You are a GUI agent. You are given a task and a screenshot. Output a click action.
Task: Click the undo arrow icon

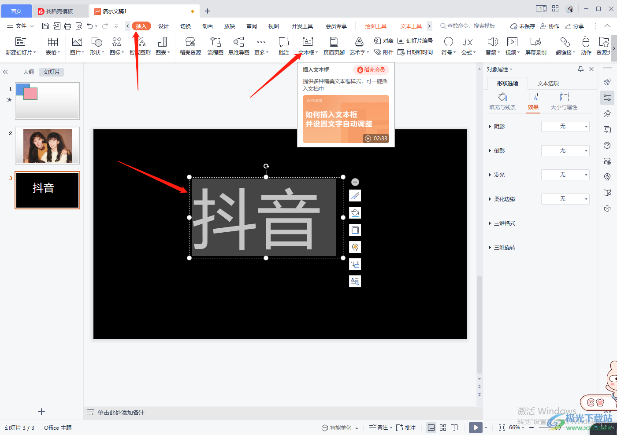90,26
